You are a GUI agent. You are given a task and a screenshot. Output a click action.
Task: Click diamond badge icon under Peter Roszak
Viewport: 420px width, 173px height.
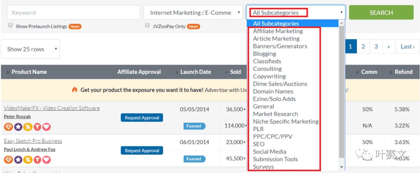click(x=8, y=127)
